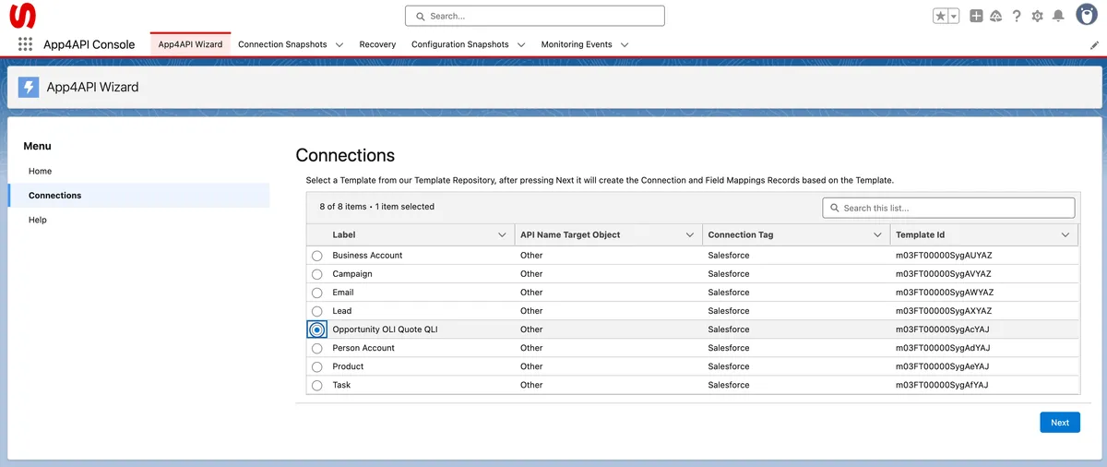Click template id m03FT00000SygAUYAZ

[944, 256]
